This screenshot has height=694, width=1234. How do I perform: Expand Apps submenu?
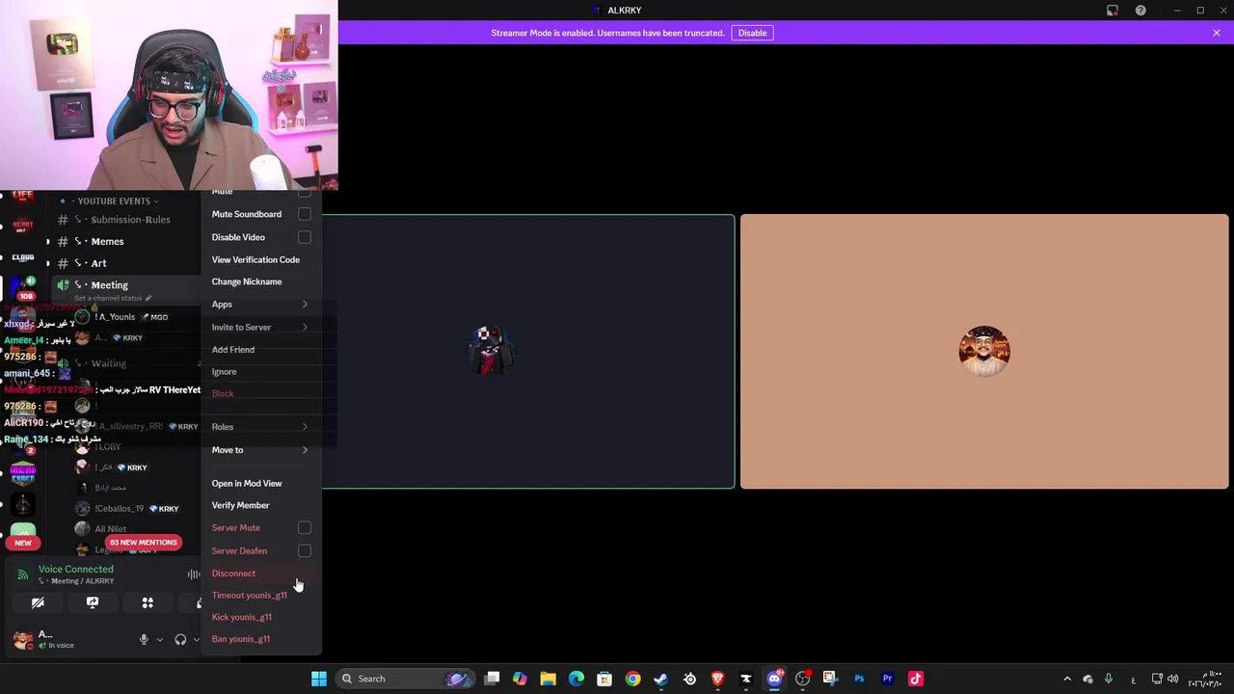point(260,305)
